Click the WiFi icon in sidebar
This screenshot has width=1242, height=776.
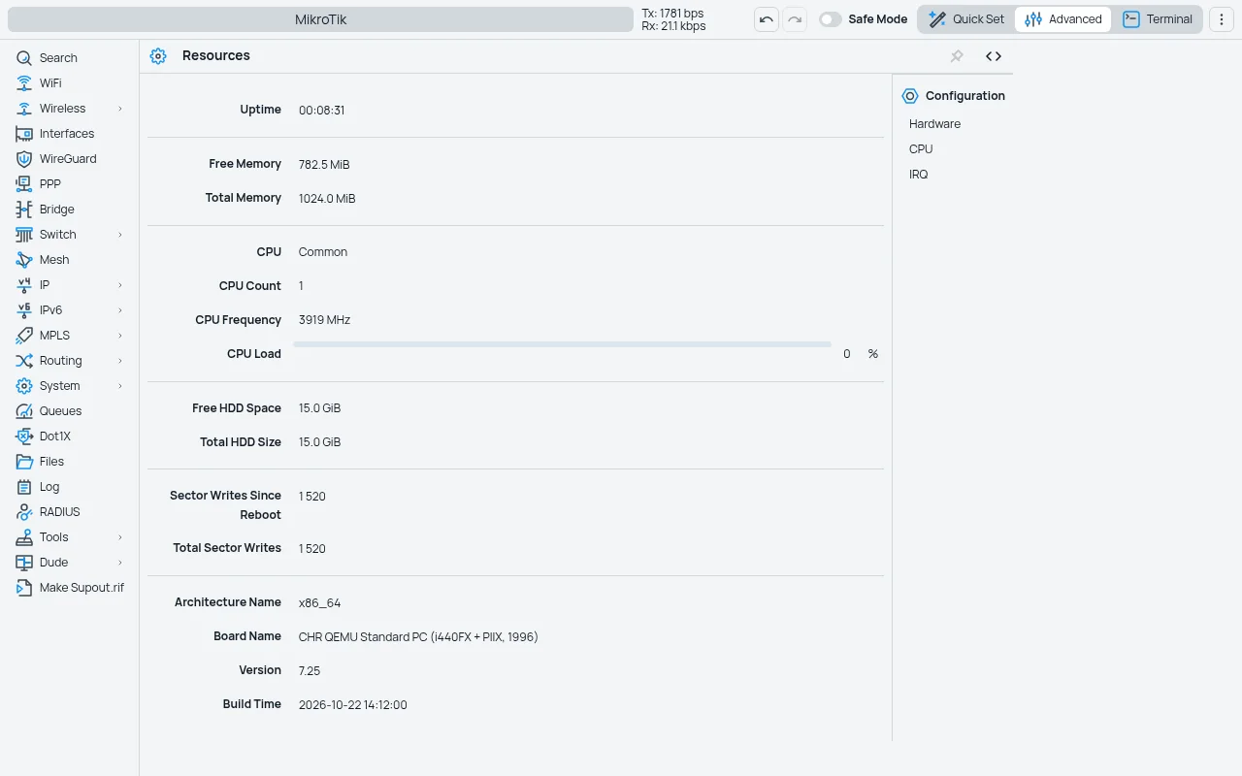click(x=24, y=83)
